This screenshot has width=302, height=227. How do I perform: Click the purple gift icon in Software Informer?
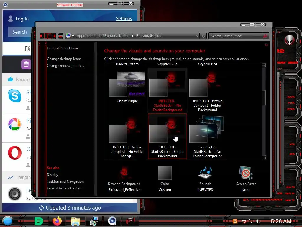26,64
